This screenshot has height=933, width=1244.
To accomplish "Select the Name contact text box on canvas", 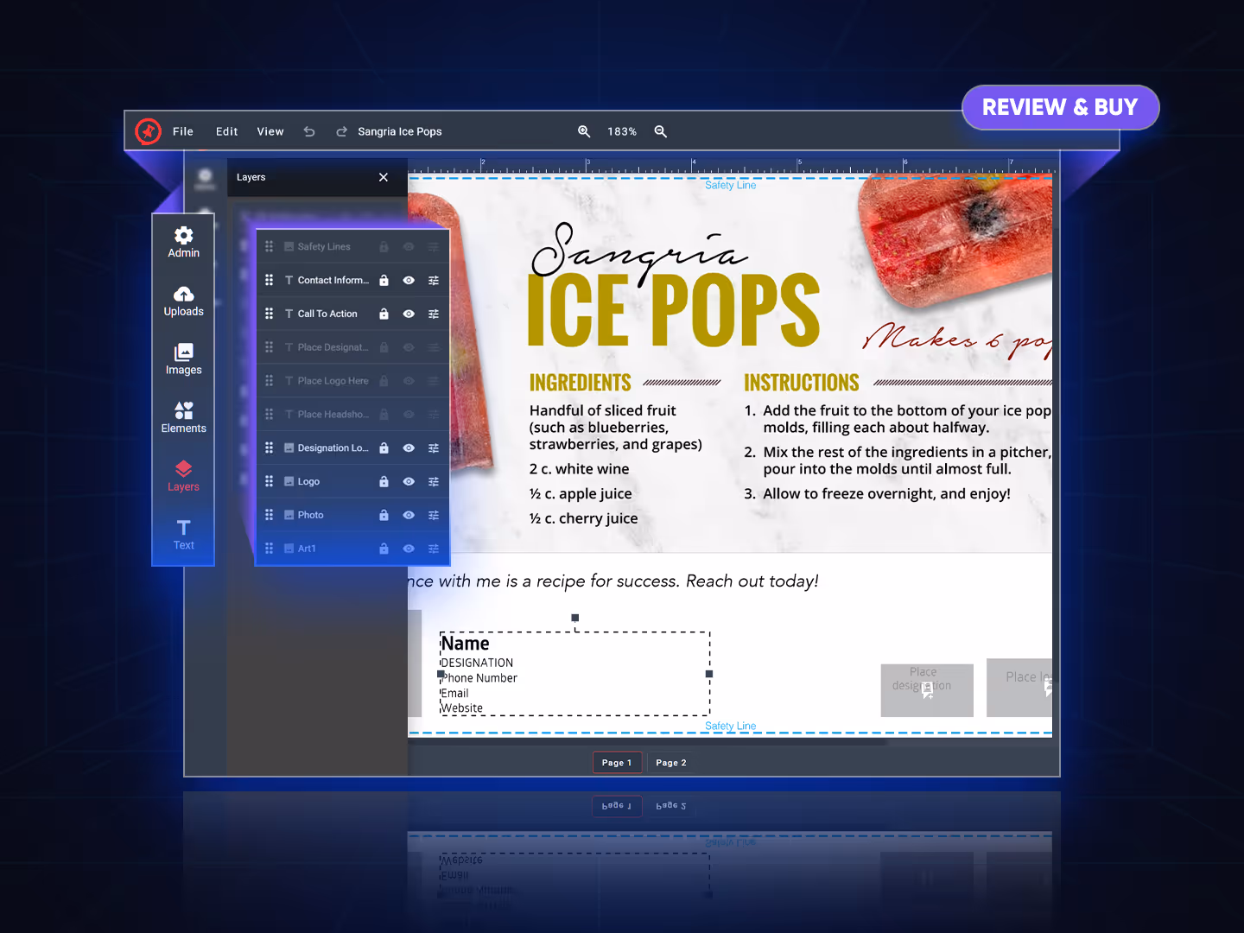I will pyautogui.click(x=574, y=674).
